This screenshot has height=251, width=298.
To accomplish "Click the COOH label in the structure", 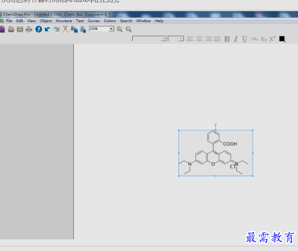I will tap(230, 144).
